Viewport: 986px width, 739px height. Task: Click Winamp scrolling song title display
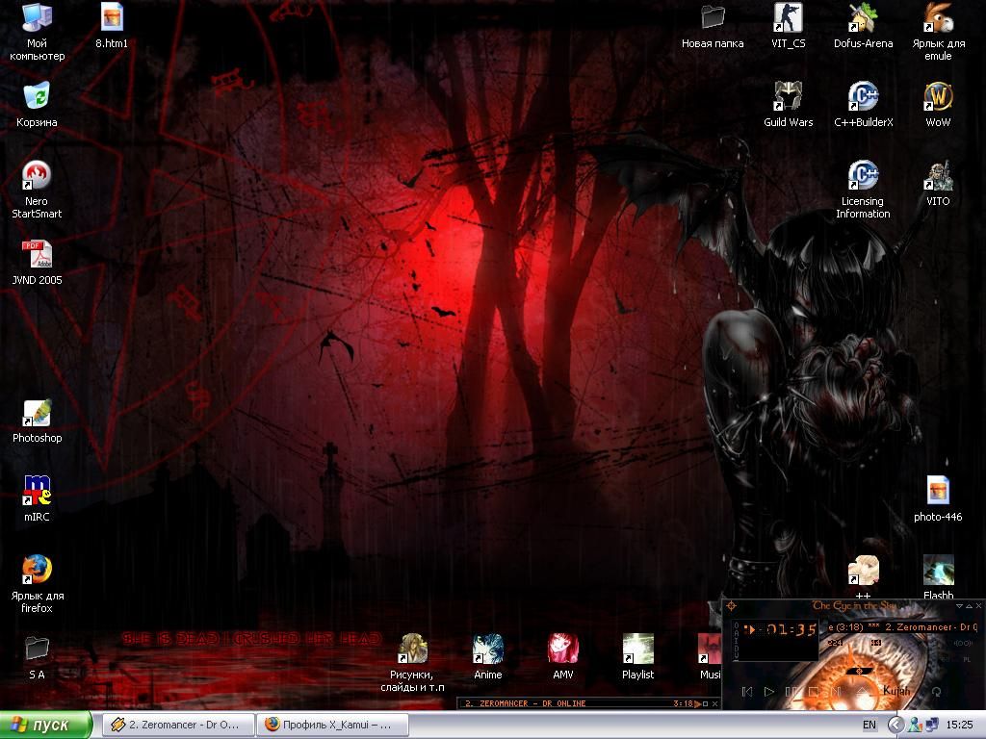pyautogui.click(x=903, y=627)
